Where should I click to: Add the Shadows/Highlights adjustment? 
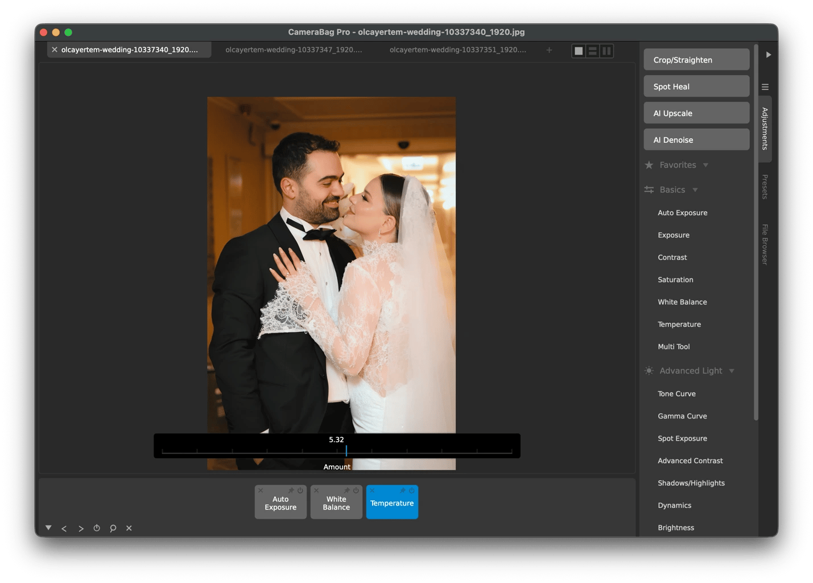(x=691, y=483)
